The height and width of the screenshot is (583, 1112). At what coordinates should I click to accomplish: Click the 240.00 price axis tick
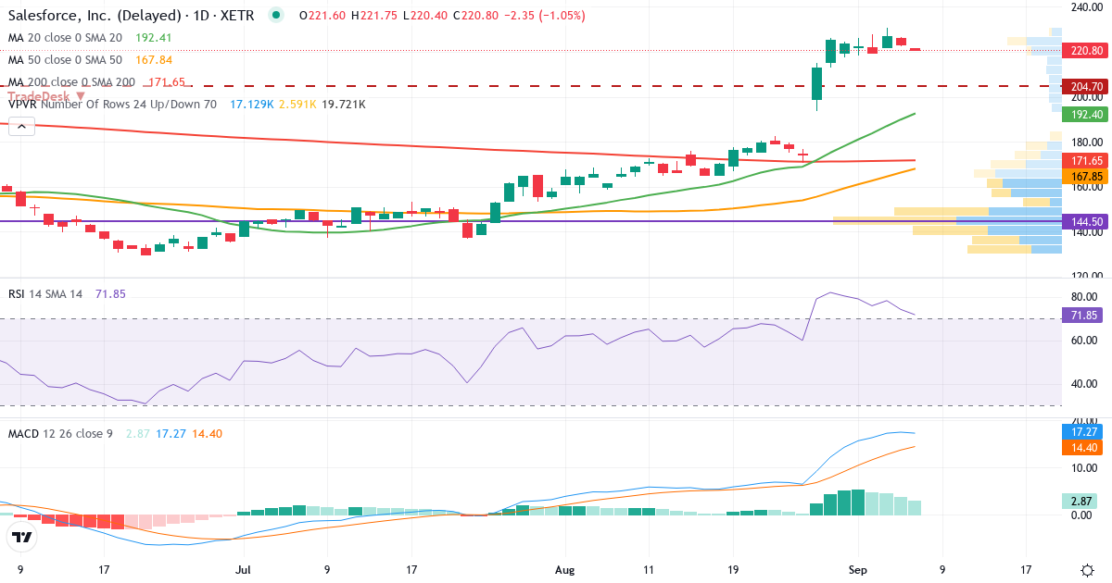1085,7
